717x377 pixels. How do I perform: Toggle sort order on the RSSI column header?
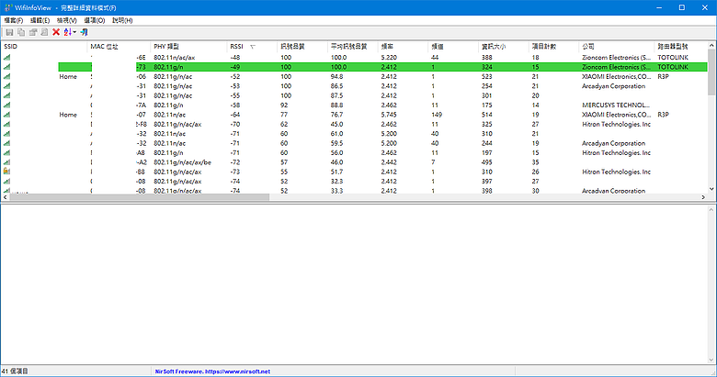pos(252,47)
